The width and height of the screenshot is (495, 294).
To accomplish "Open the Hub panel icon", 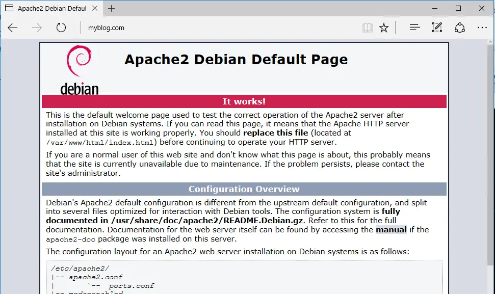I will click(414, 28).
